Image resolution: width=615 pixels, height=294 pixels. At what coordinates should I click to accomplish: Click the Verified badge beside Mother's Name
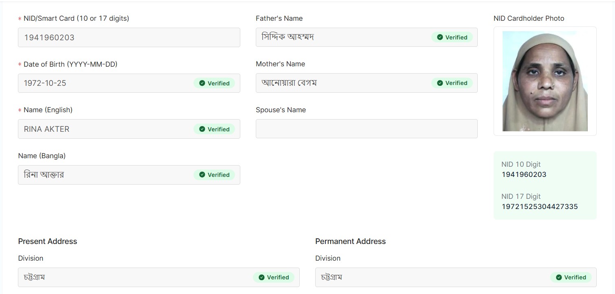tap(452, 83)
